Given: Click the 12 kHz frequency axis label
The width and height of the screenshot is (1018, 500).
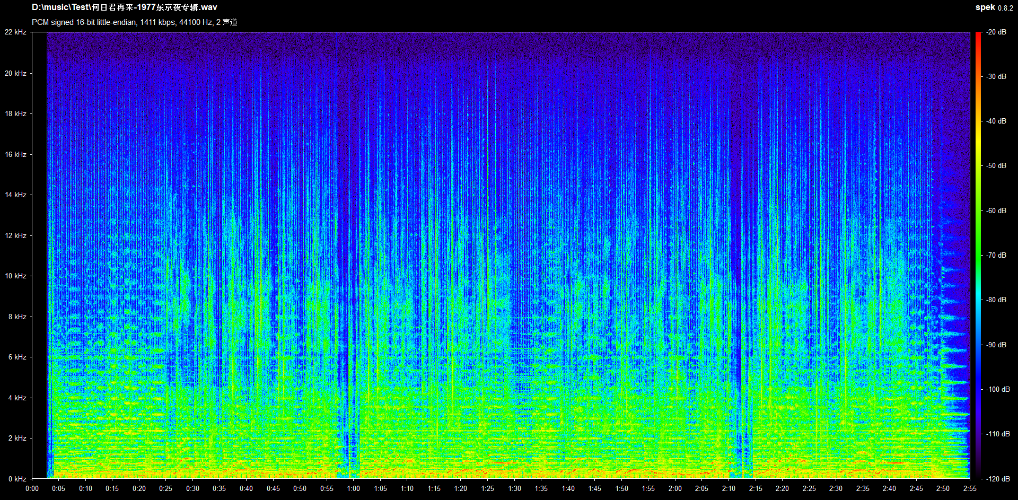Looking at the screenshot, I should [15, 235].
